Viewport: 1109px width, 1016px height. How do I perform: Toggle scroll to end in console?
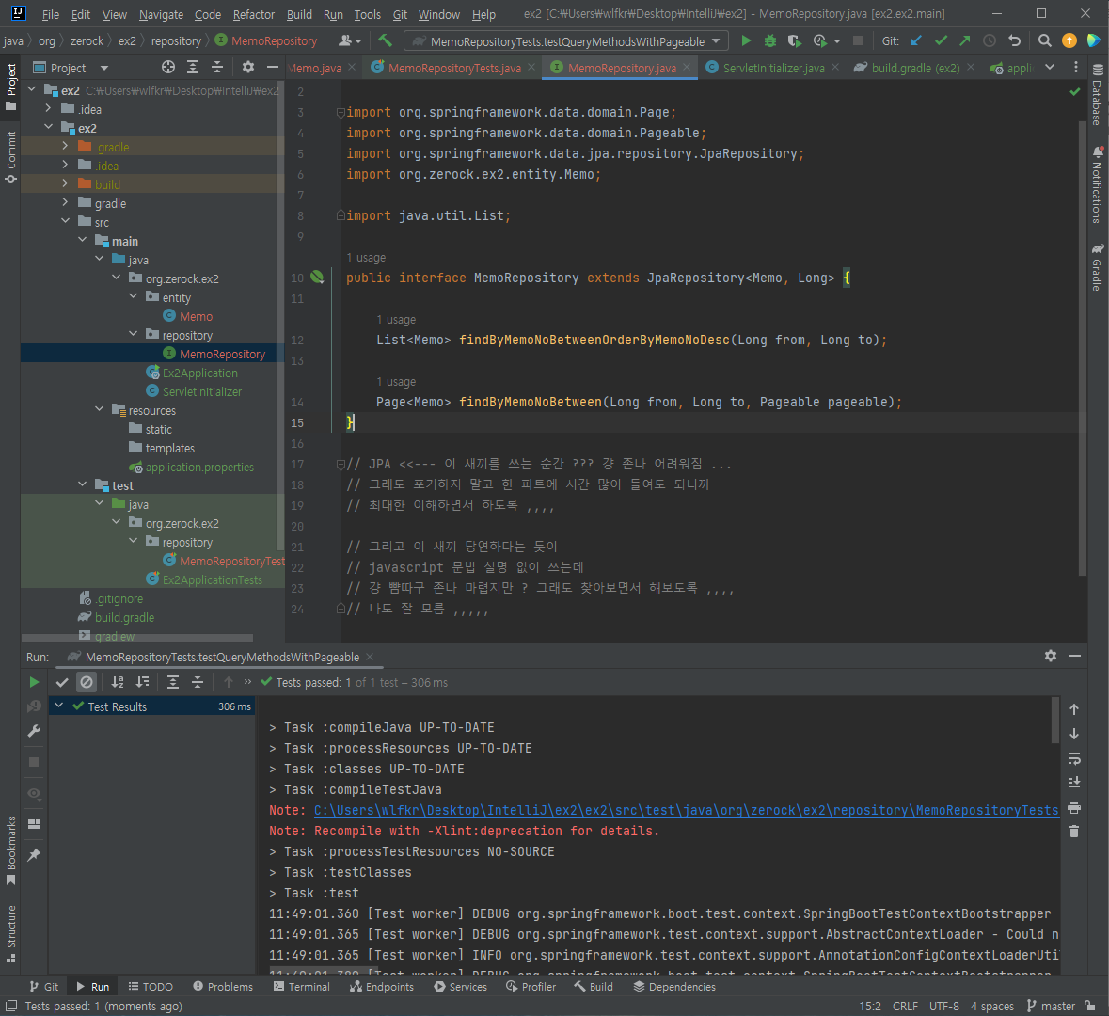1073,783
